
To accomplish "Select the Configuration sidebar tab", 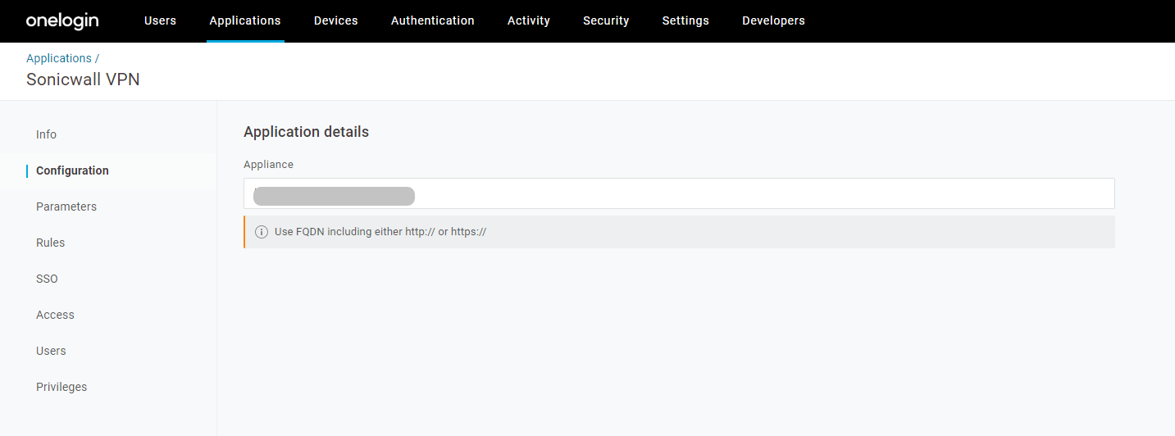I will pos(72,170).
